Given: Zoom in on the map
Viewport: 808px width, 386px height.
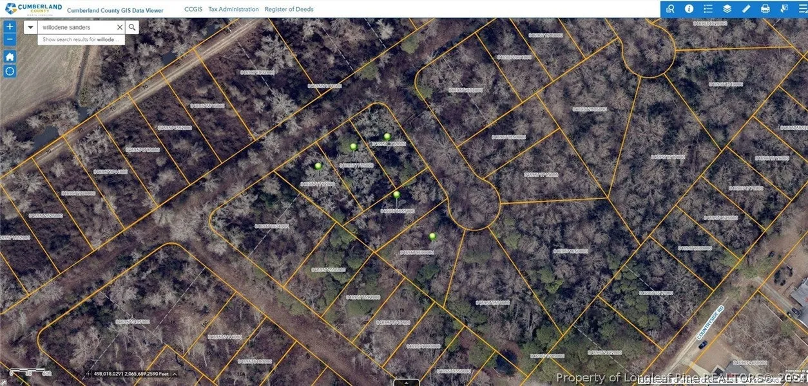Looking at the screenshot, I should click(10, 27).
